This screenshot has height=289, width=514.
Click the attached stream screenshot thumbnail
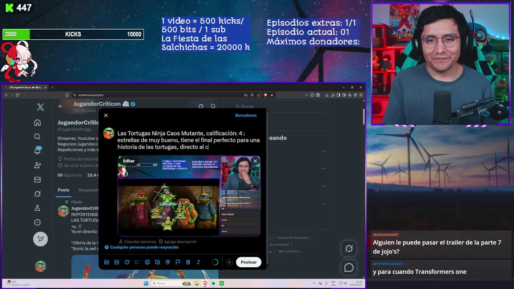[189, 196]
